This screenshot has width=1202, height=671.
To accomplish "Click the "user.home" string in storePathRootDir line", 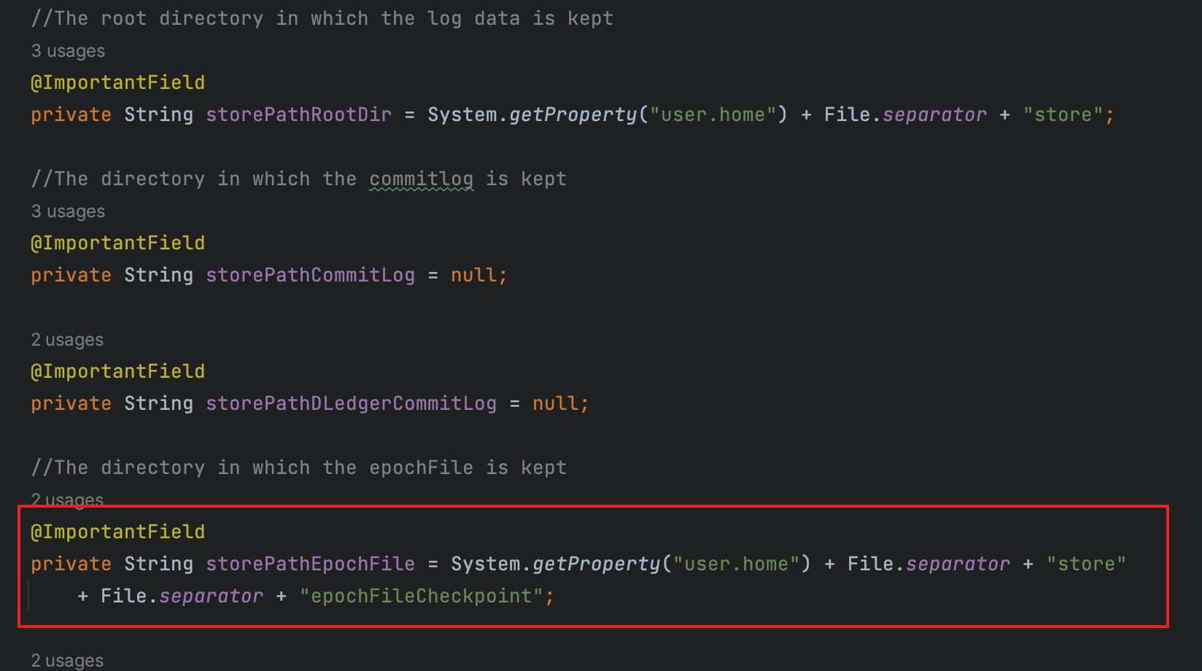I will click(x=713, y=114).
